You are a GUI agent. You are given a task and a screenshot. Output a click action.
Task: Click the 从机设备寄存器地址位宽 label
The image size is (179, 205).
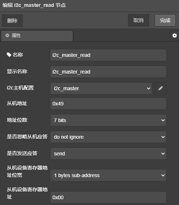click(27, 171)
